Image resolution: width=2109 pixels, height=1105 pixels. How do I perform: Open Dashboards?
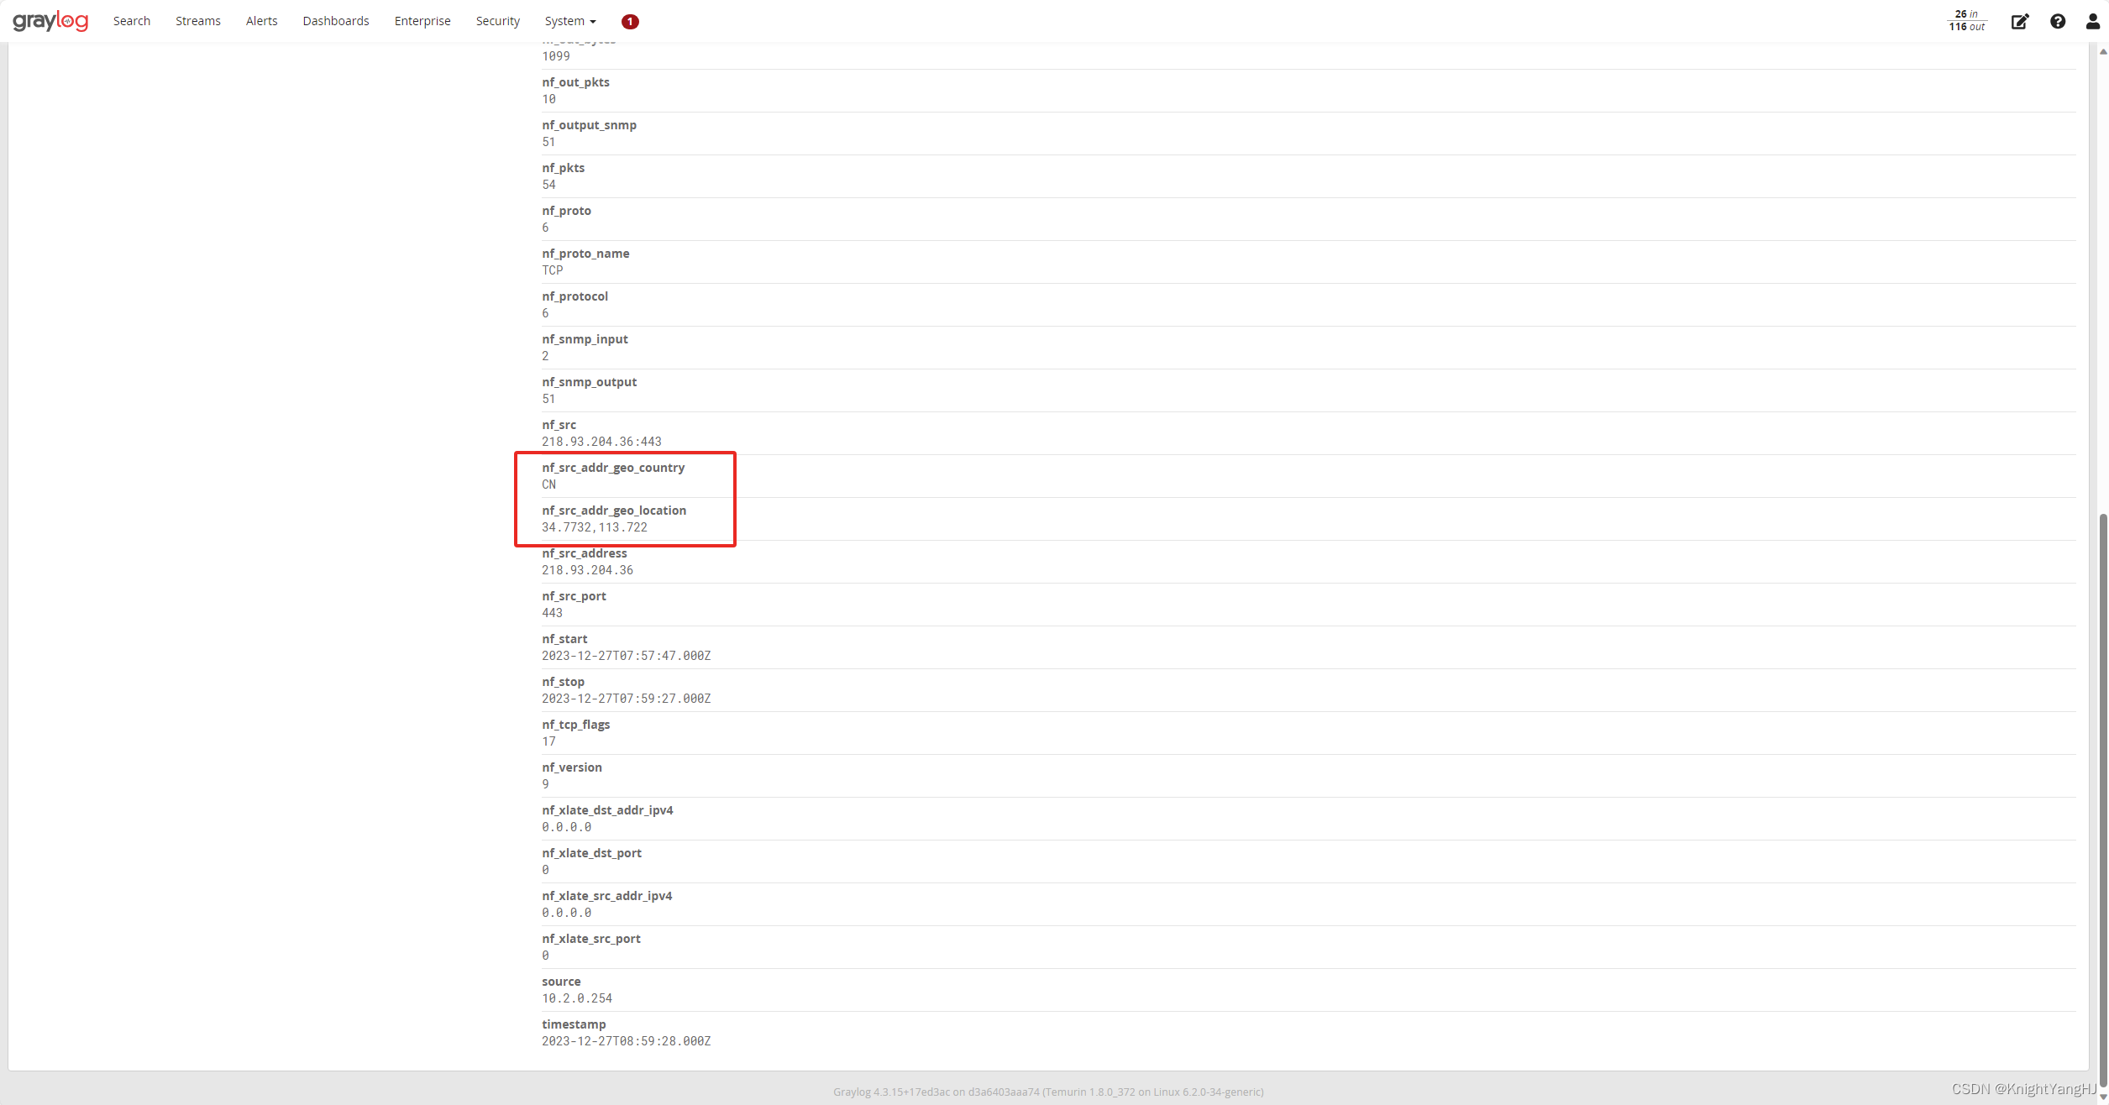336,21
